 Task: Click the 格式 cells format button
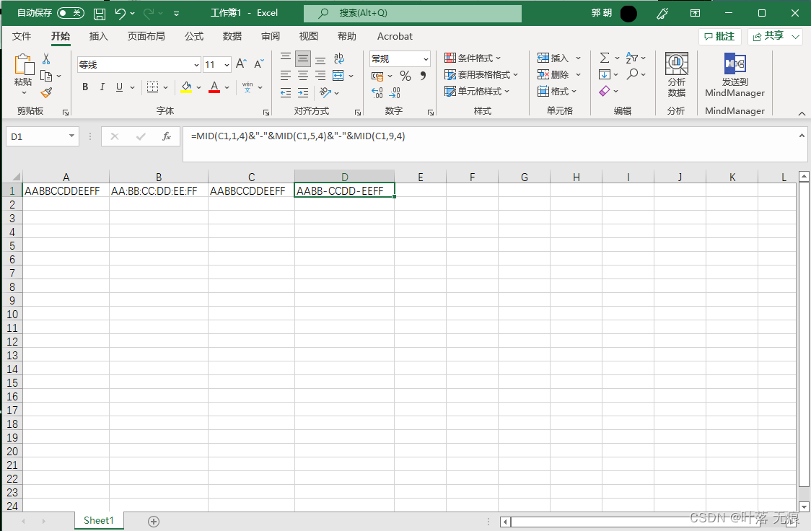click(557, 91)
